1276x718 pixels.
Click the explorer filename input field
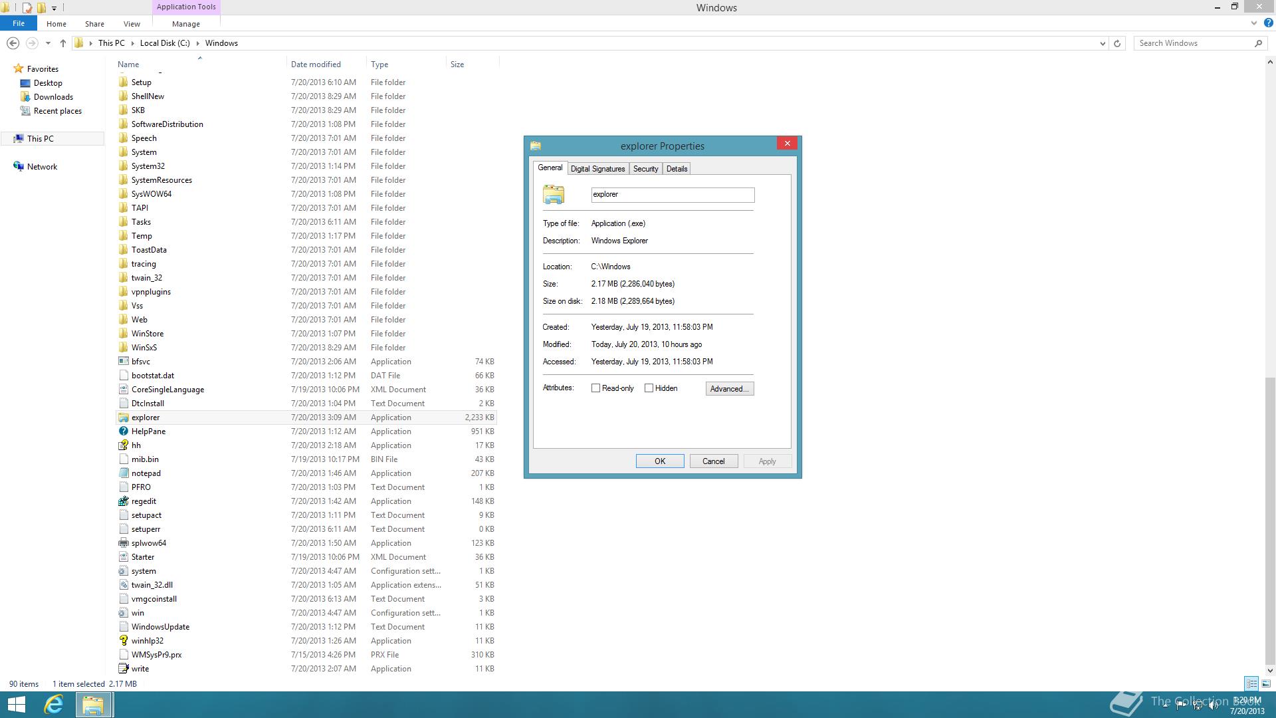tap(673, 195)
